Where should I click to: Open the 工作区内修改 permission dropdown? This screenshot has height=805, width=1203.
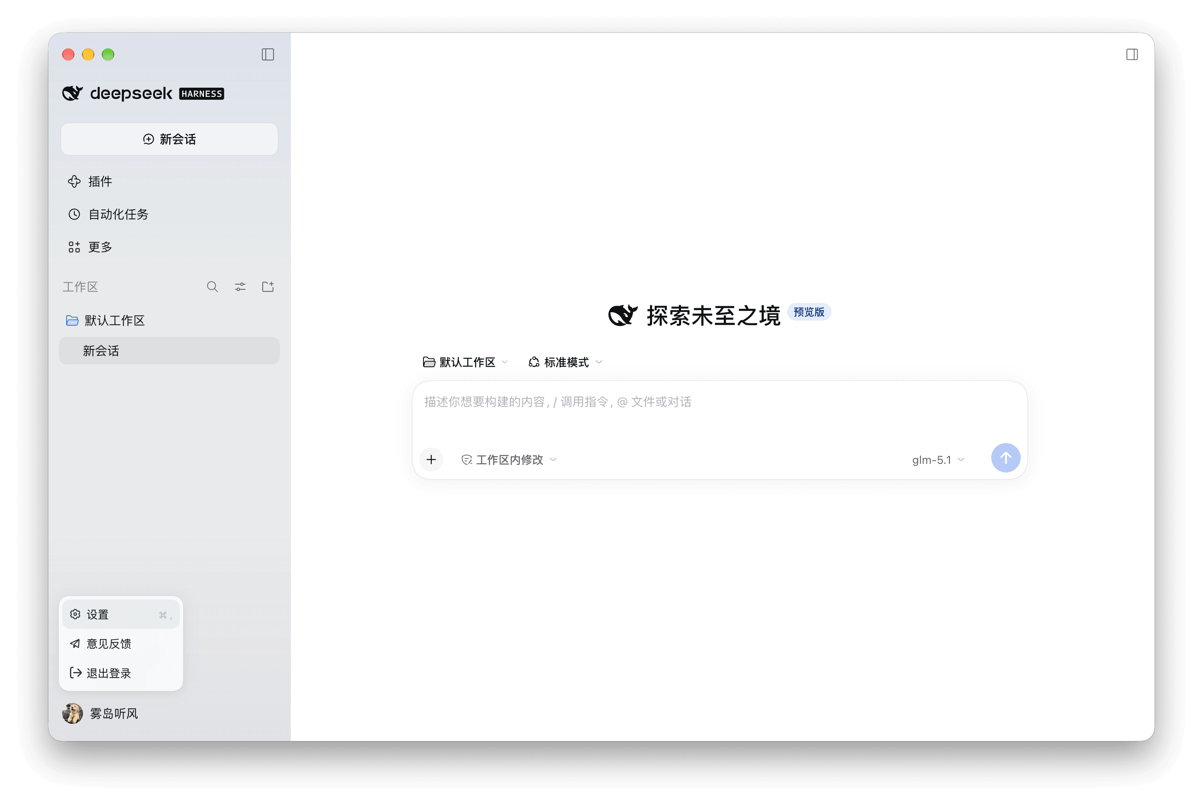tap(509, 460)
